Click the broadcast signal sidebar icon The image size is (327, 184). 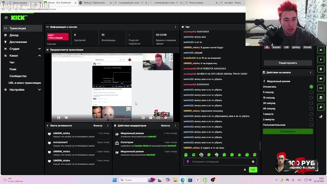pos(321,88)
